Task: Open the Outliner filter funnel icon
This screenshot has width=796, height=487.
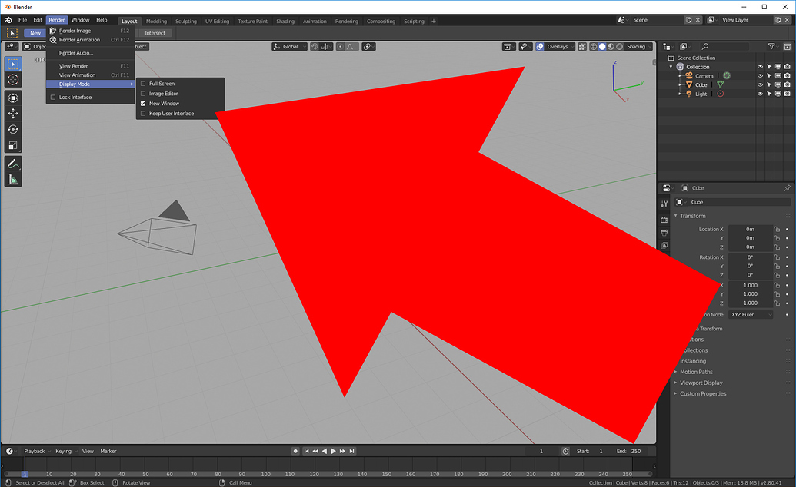Action: click(x=771, y=46)
